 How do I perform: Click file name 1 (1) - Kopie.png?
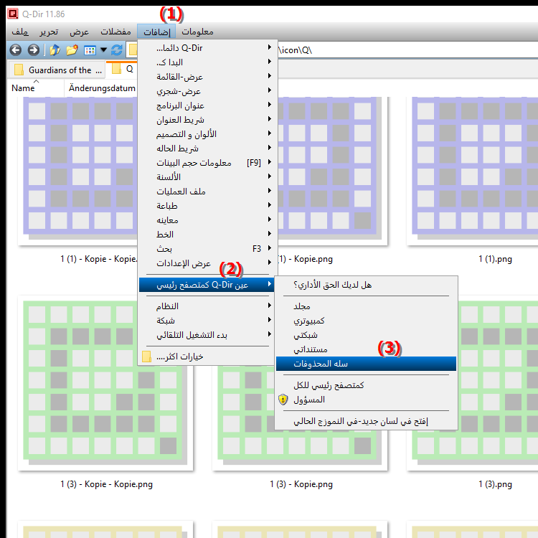[305, 259]
